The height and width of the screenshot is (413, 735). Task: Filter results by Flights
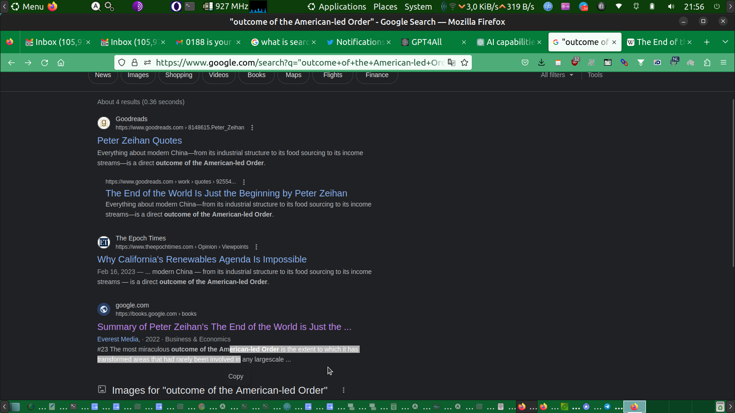click(333, 75)
